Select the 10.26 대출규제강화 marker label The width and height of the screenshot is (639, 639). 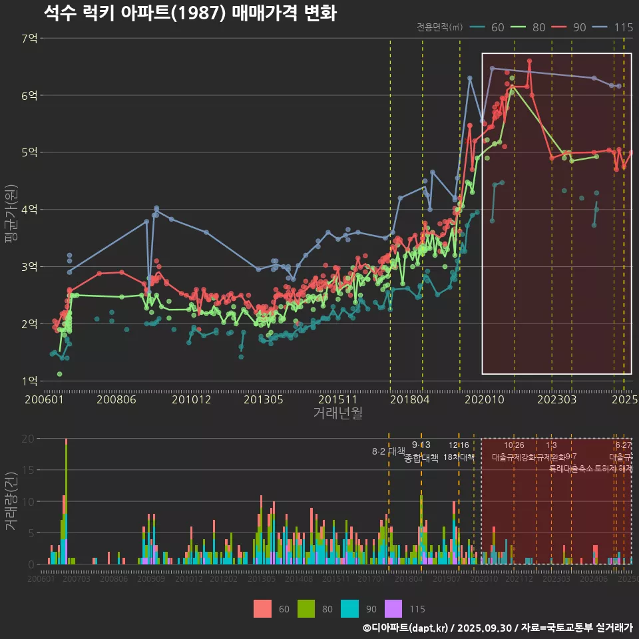[x=514, y=452]
